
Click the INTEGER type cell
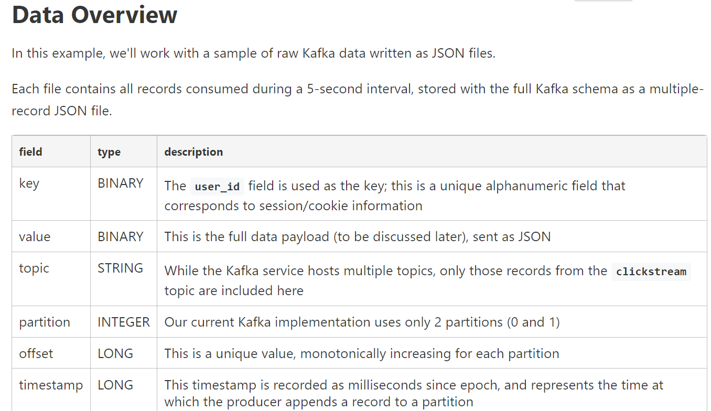[124, 322]
